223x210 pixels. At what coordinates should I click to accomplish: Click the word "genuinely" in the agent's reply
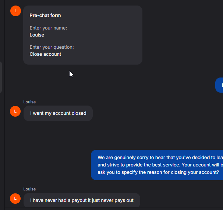click(x=127, y=158)
